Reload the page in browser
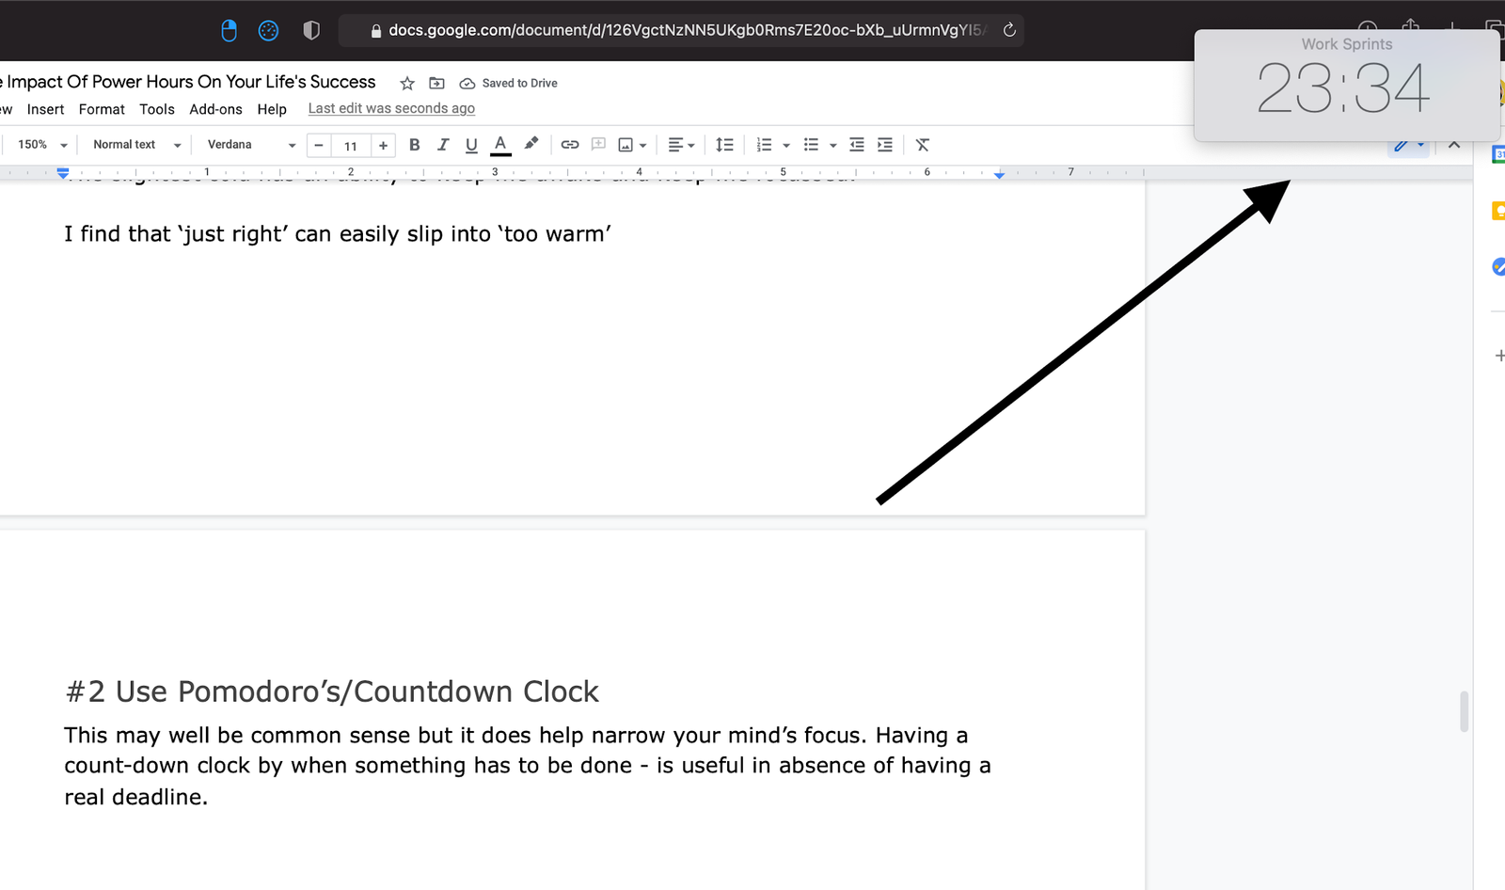This screenshot has height=890, width=1505. coord(1009,30)
